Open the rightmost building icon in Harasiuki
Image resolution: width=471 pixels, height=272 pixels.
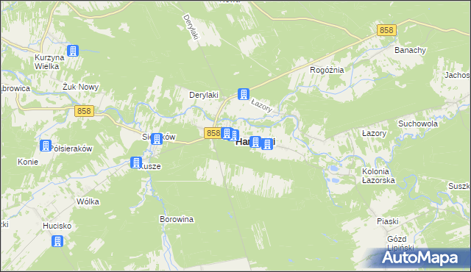(267, 144)
